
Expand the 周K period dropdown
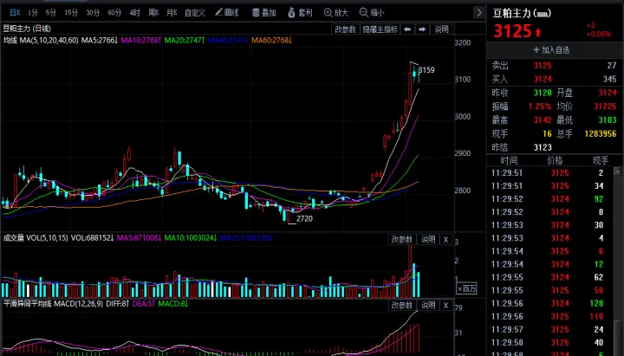coord(153,13)
